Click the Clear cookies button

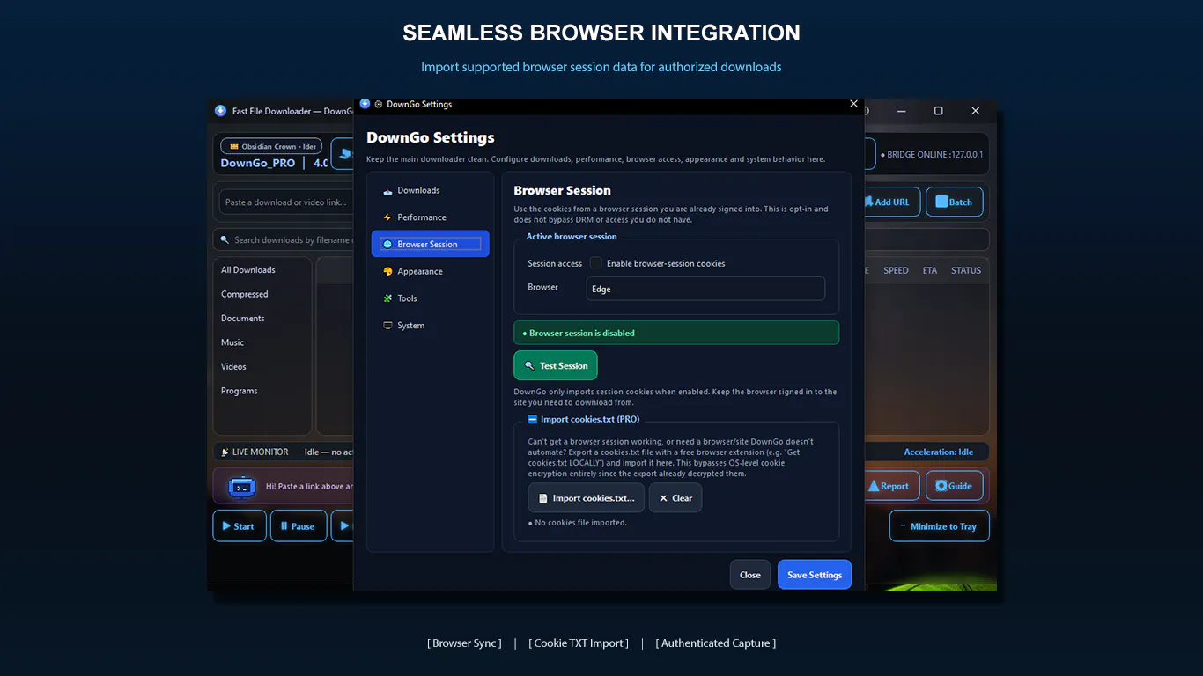click(675, 498)
